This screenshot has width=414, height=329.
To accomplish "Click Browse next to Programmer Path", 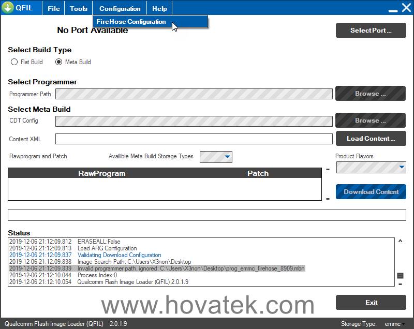I will [x=371, y=94].
